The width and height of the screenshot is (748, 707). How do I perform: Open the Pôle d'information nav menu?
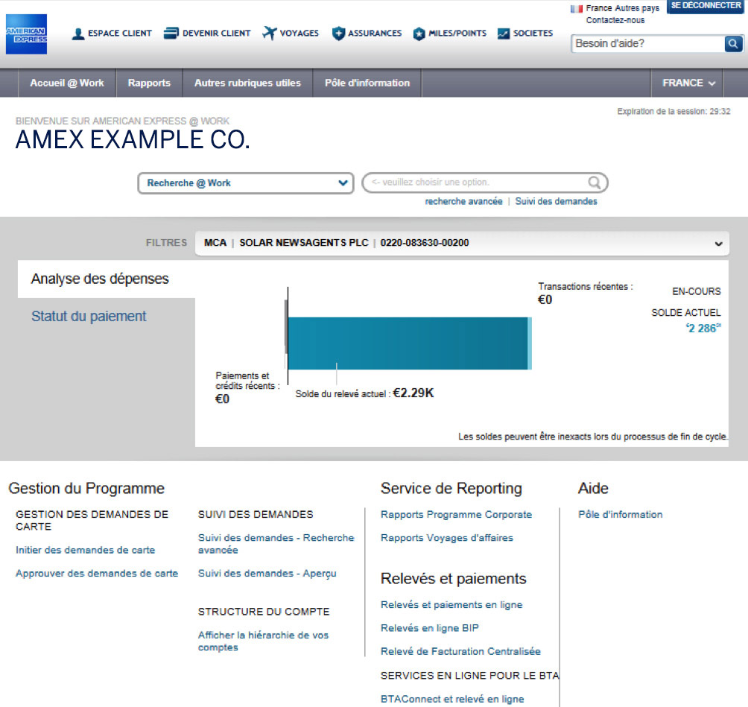(x=367, y=83)
